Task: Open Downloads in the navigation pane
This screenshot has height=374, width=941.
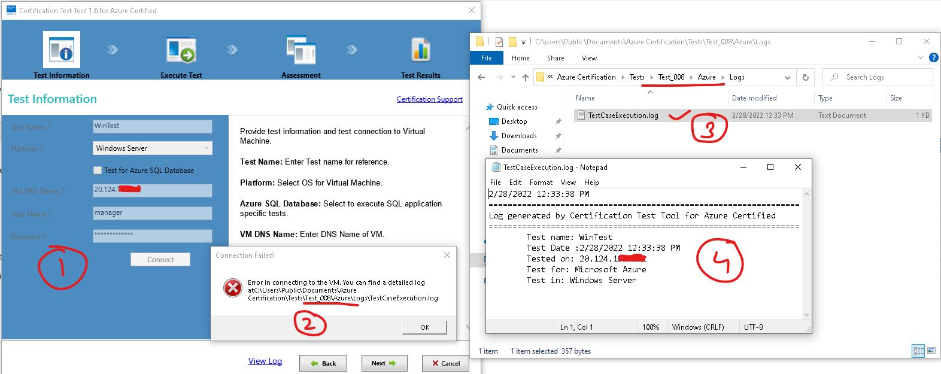Action: (x=518, y=136)
